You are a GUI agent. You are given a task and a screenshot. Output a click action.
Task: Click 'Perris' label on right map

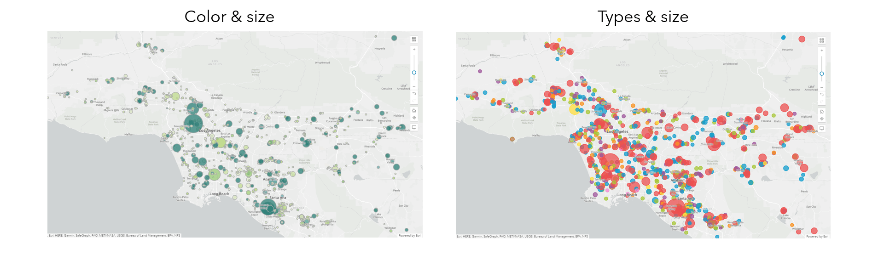[804, 191]
